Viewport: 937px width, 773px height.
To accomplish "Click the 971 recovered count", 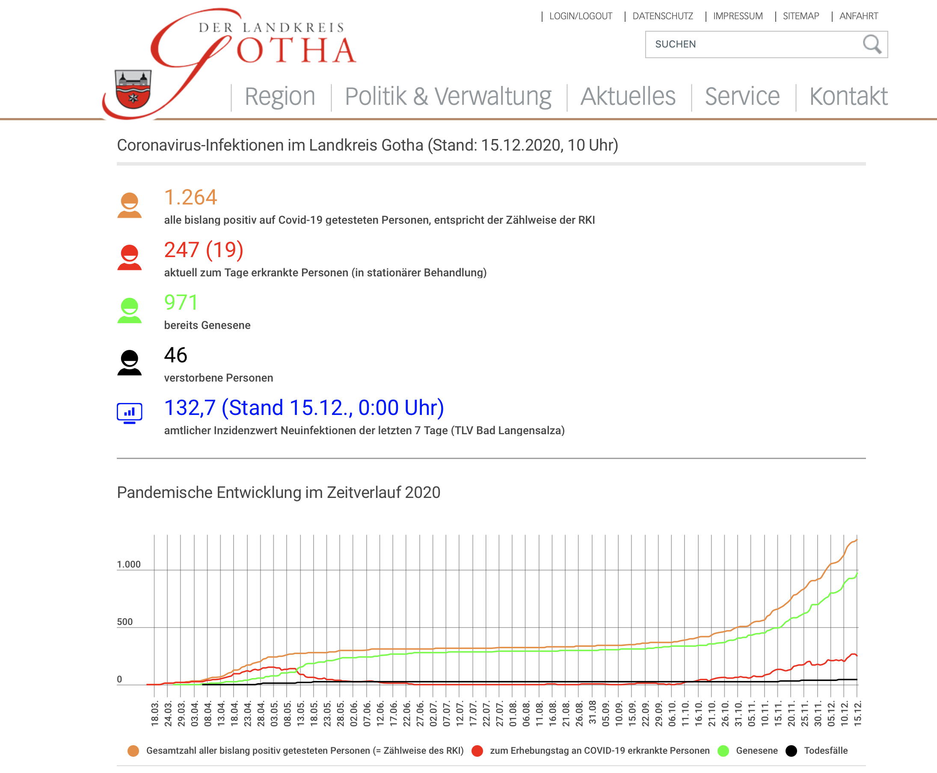I will point(181,302).
